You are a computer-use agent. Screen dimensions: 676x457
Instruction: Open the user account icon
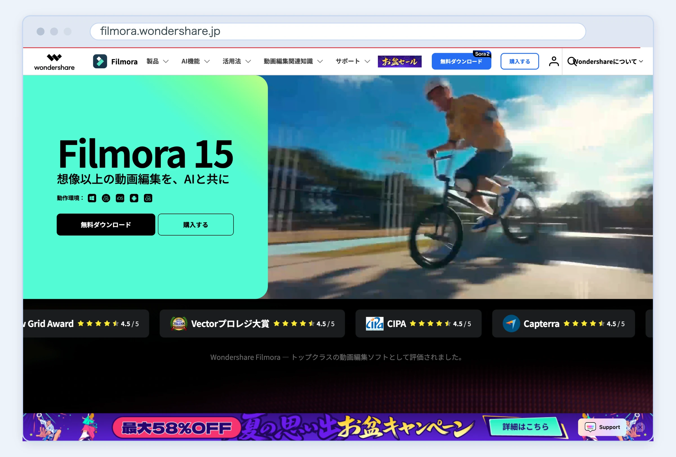click(553, 61)
